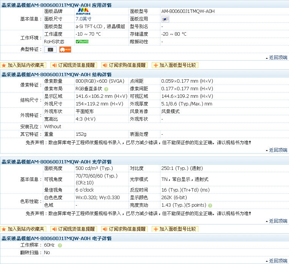This screenshot has width=289, height=264.
Task: Click the 262K (6-bit) display colors value
Action: (x=174, y=198)
